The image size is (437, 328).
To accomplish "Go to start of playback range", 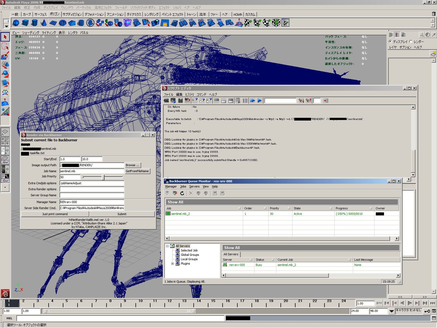I will click(x=379, y=303).
